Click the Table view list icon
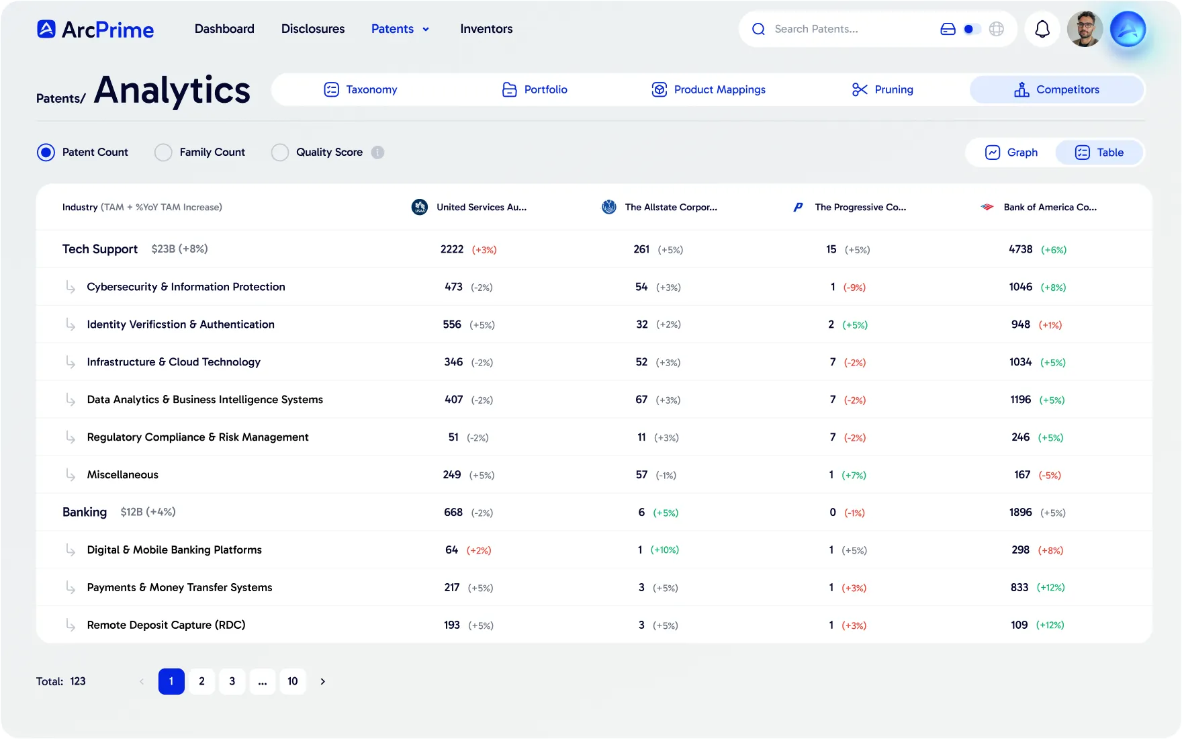Viewport: 1182px width, 739px height. 1083,153
